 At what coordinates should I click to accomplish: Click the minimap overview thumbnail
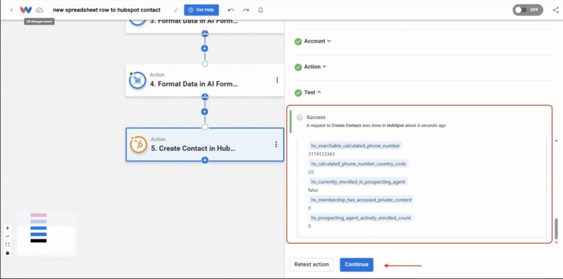tap(46, 234)
